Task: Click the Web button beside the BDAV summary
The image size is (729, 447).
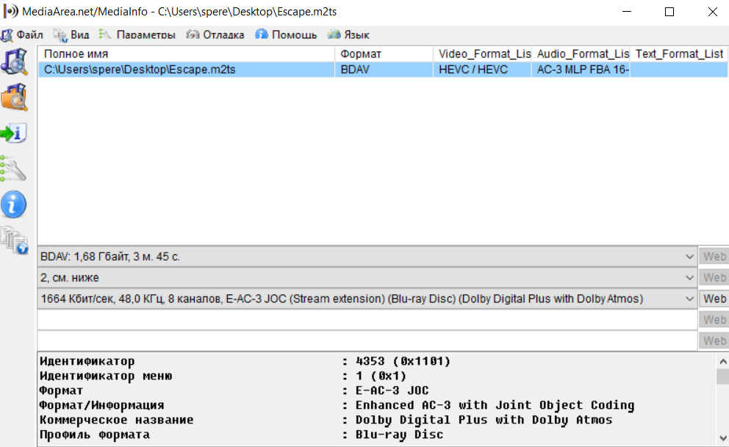Action: point(714,257)
